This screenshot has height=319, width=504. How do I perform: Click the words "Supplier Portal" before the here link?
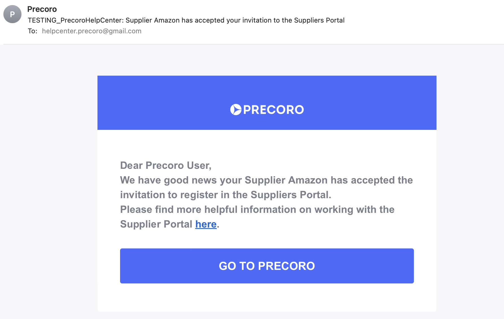(x=156, y=224)
